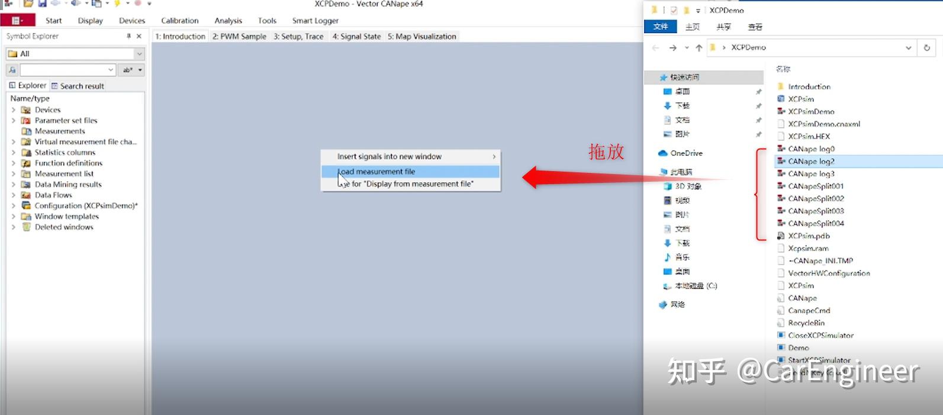Pin the Symbol Explorer panel
943x415 pixels.
pyautogui.click(x=128, y=36)
